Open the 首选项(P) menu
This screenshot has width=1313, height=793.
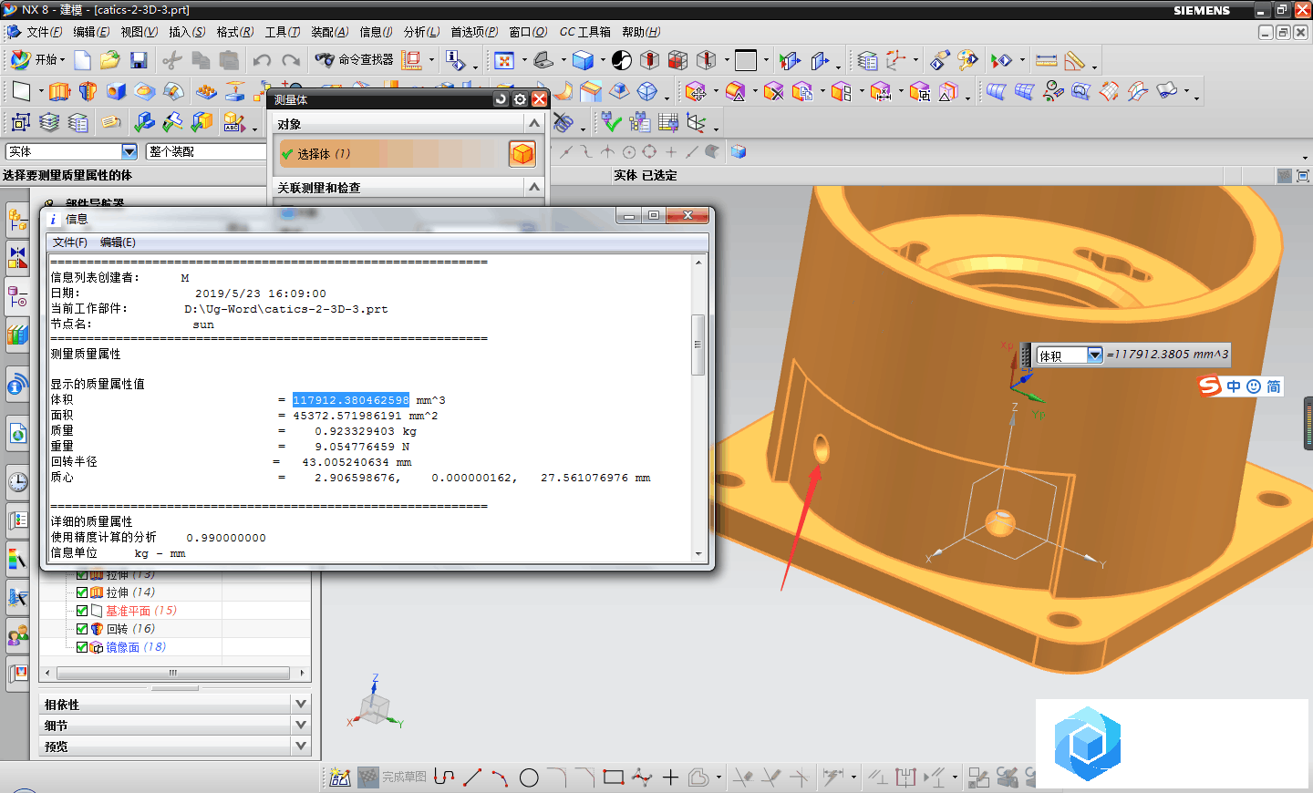474,32
